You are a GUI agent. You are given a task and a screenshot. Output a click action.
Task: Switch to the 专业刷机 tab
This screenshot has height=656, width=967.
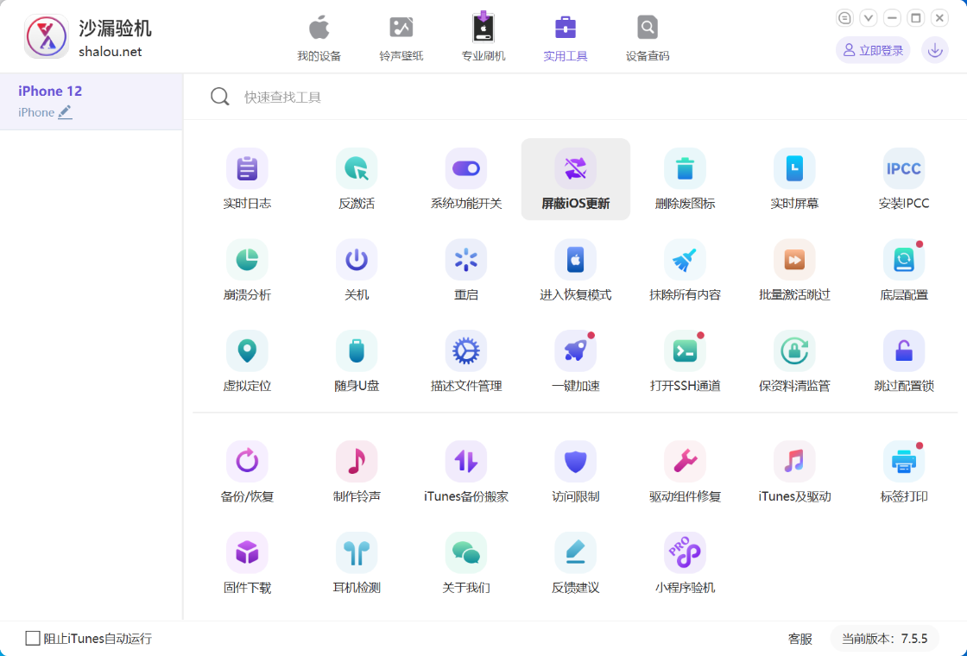(483, 39)
